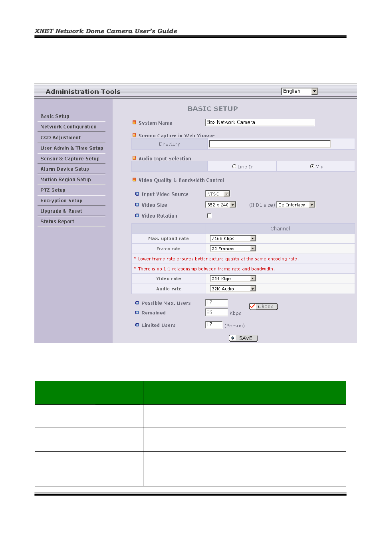Click the Limited Users field

point(214,325)
